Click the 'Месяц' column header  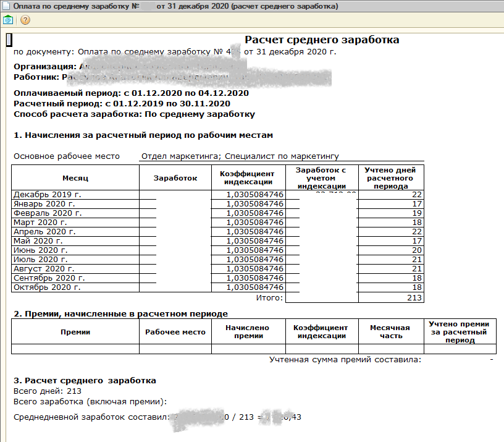(75, 178)
